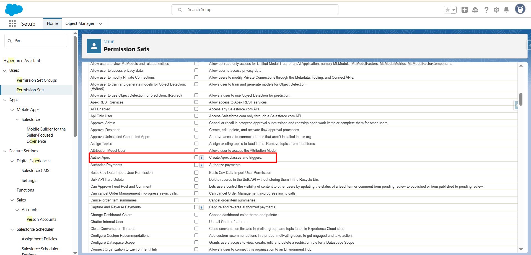This screenshot has width=531, height=255.
Task: Tick the Chatter Internal User checkbox
Action: [x=196, y=222]
